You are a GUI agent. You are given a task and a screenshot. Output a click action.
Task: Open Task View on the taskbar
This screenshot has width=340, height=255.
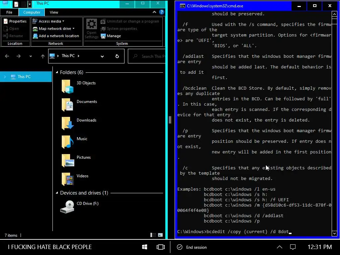[160, 247]
